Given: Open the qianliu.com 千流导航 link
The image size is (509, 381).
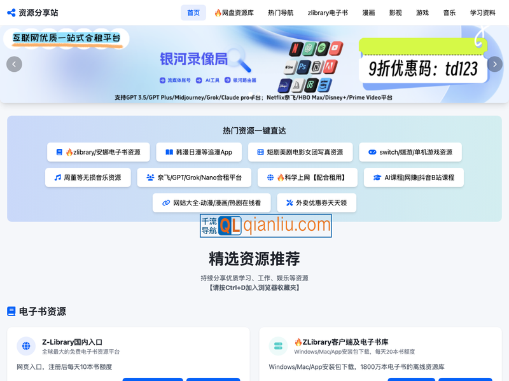Looking at the screenshot, I should (267, 225).
